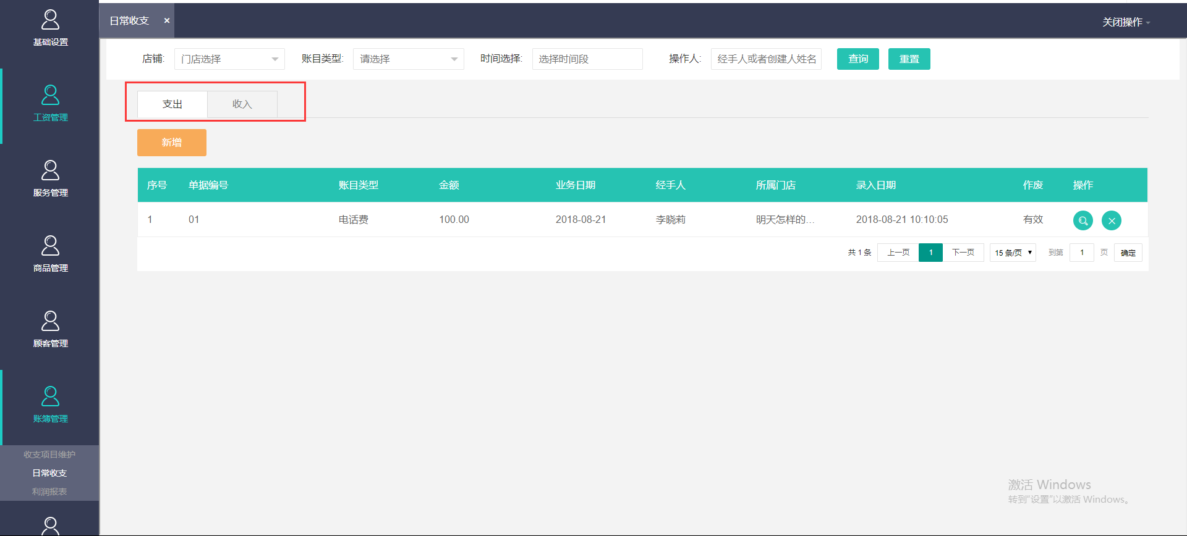The width and height of the screenshot is (1187, 536).
Task: Click the 业务日期 column header
Action: [x=576, y=185]
